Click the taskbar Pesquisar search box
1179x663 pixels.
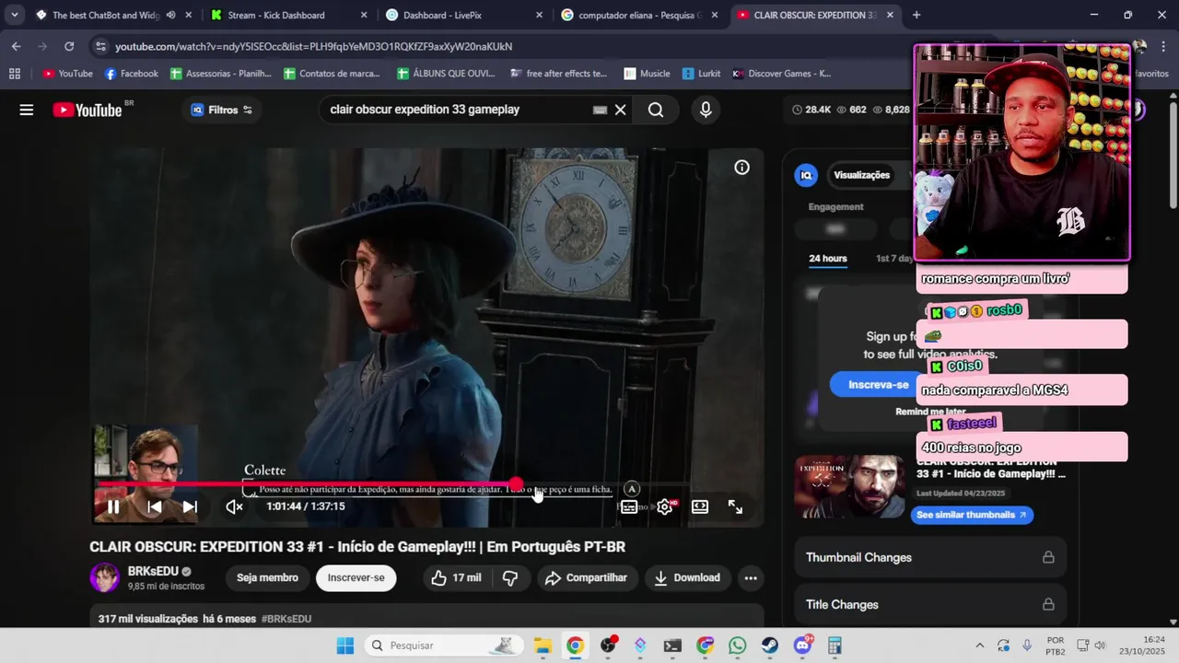[443, 646]
